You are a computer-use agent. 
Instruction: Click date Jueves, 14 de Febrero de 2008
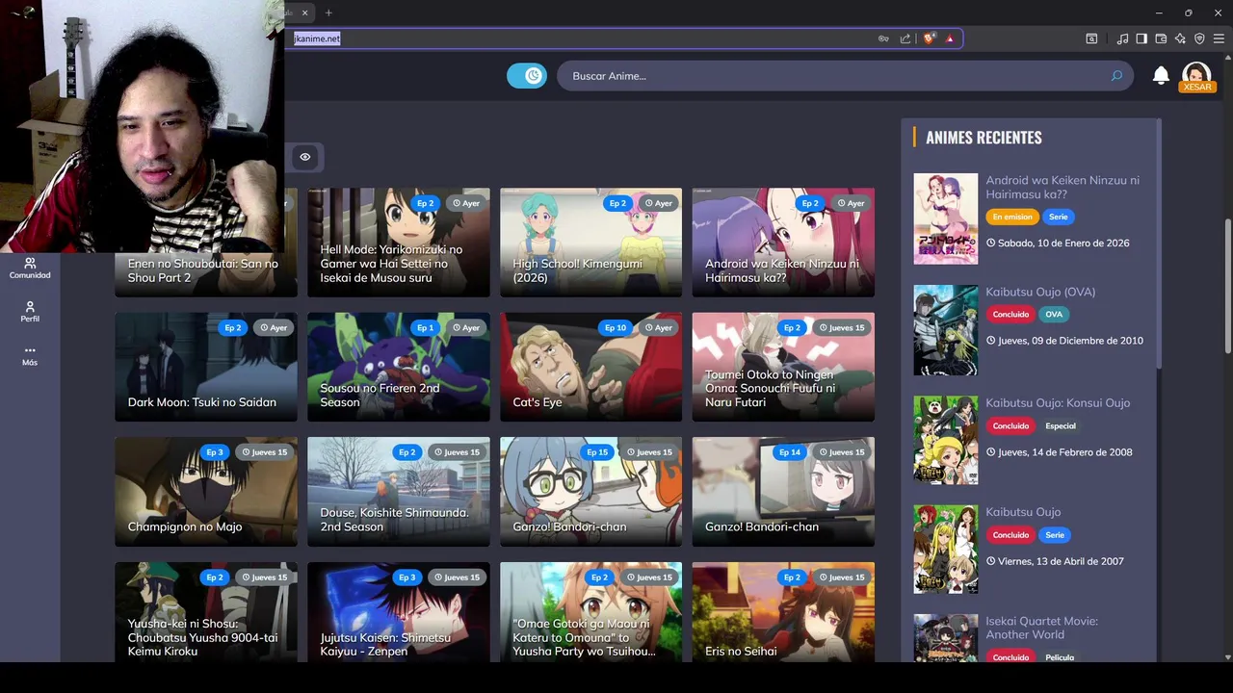(1059, 452)
